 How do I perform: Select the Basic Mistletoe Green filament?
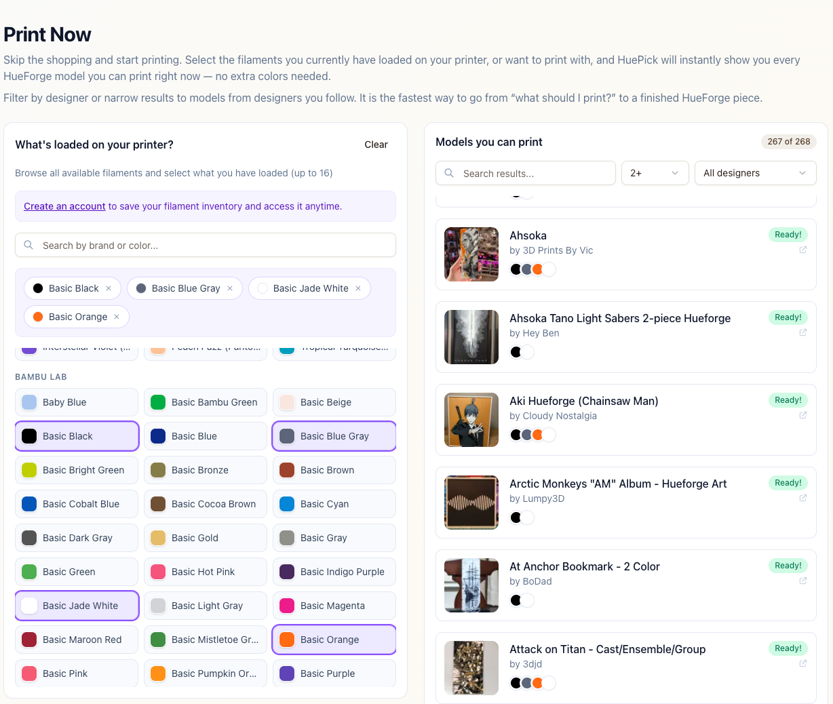[206, 640]
